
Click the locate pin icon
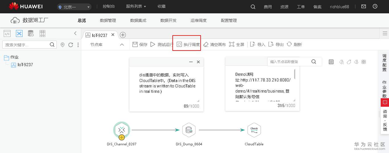[x=62, y=45]
